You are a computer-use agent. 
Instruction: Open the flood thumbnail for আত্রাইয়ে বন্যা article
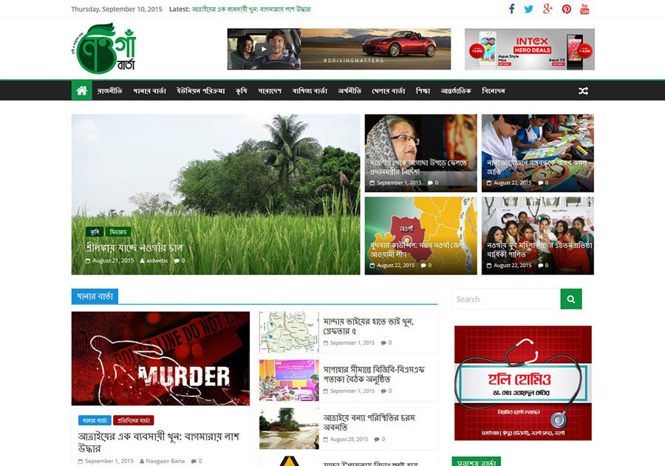[289, 429]
